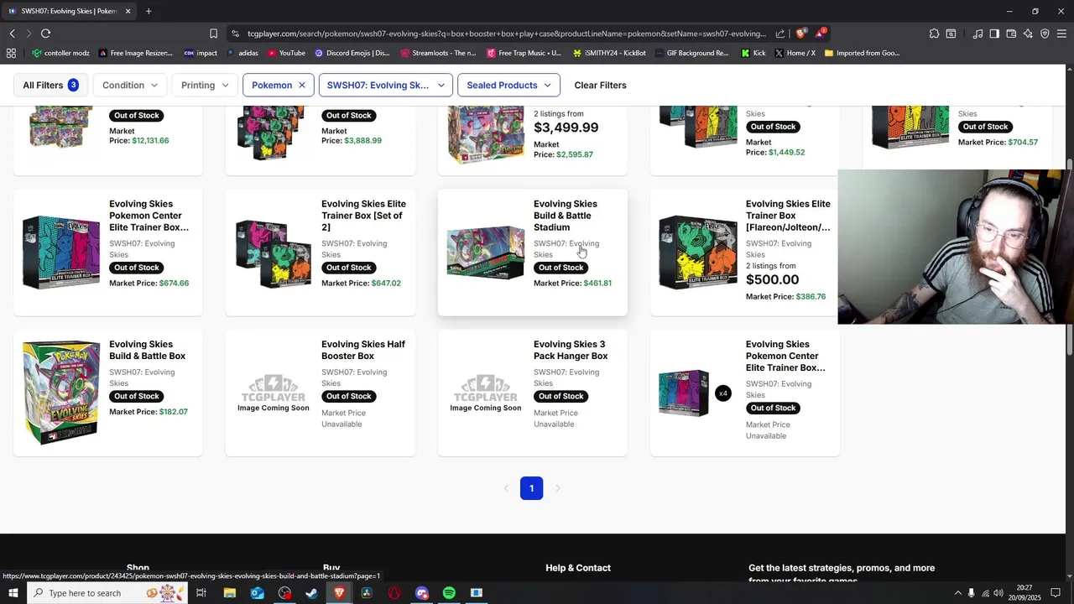Remove the Pokemon filter with its X
This screenshot has height=604, width=1074.
(x=302, y=86)
